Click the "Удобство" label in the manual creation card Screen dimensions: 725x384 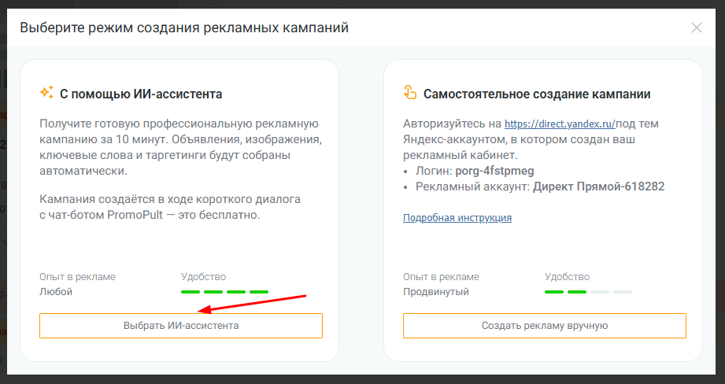[567, 276]
